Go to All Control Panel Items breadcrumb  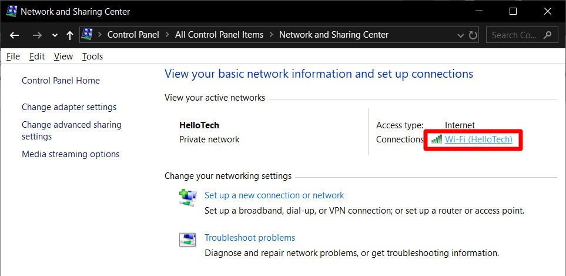pos(219,35)
